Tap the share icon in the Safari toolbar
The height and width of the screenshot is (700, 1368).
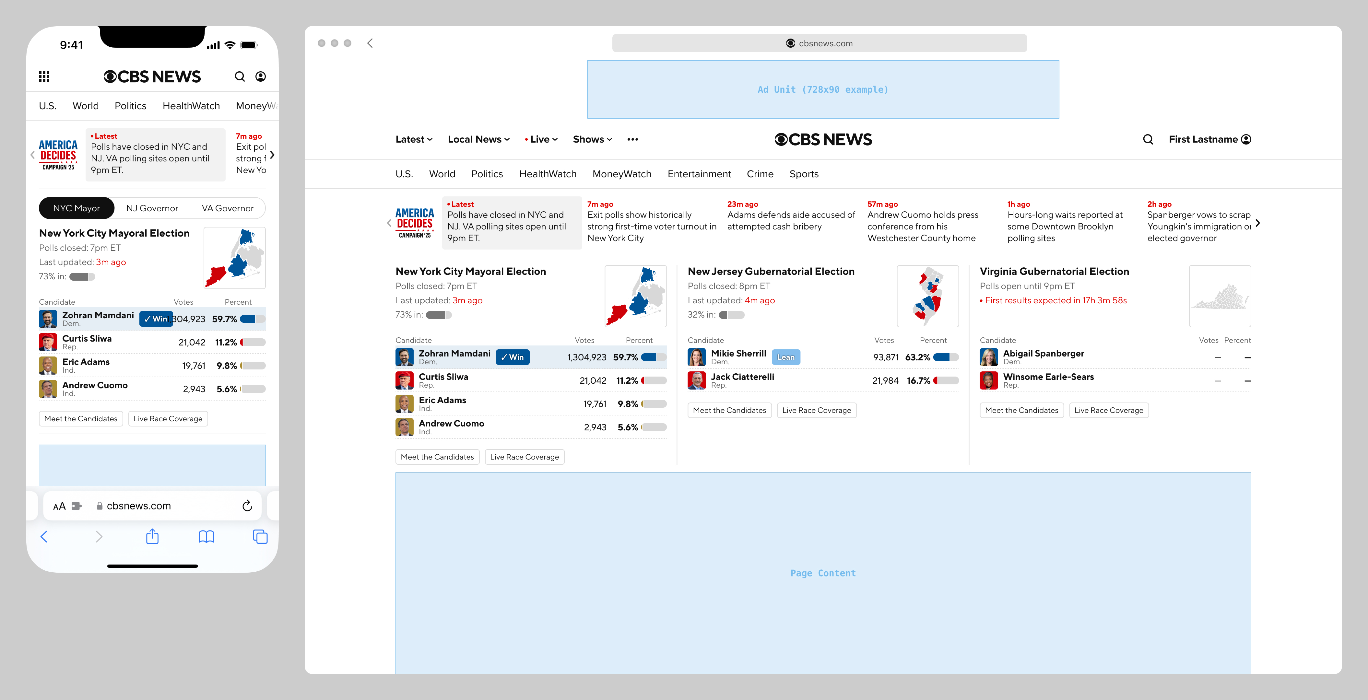coord(152,537)
